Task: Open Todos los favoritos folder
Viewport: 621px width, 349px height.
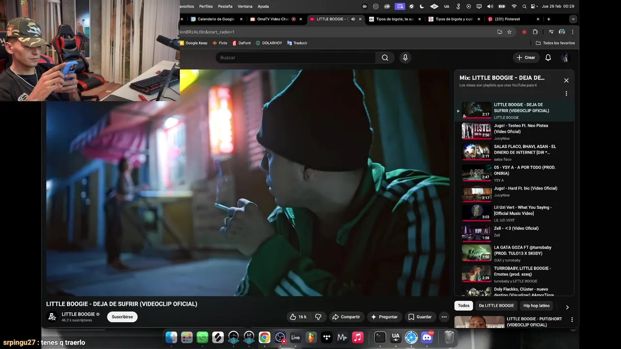Action: point(556,43)
